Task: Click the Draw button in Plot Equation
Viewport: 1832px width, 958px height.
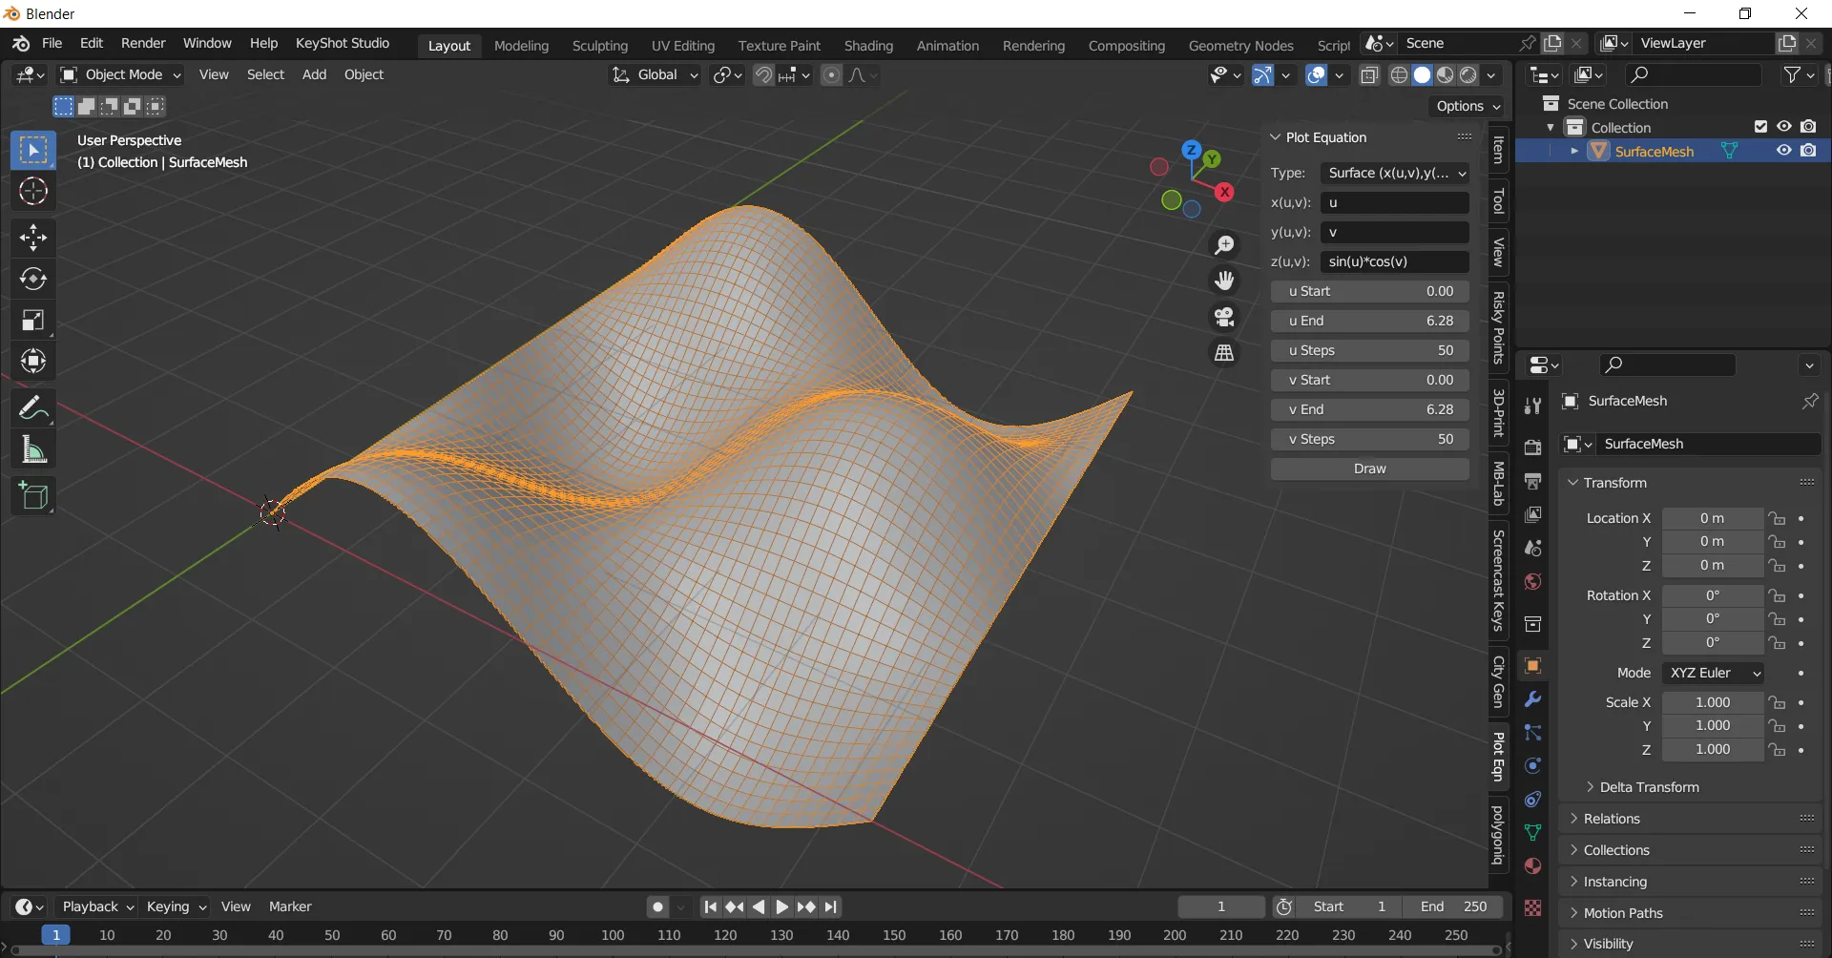Action: [1369, 469]
